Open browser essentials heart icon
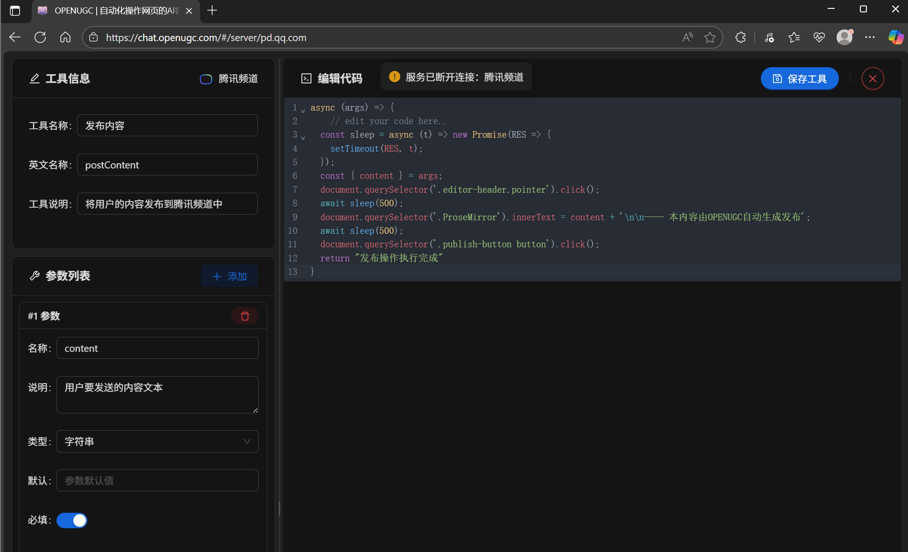Screen dimensions: 908x552 pyautogui.click(x=819, y=37)
